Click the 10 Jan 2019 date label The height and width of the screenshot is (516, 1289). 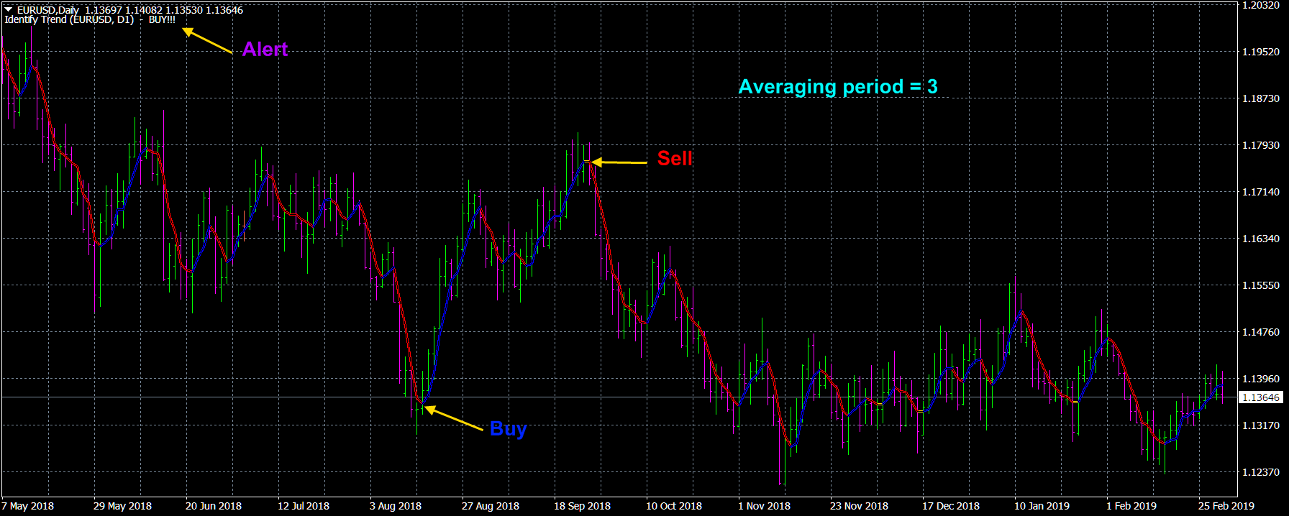tap(1042, 506)
